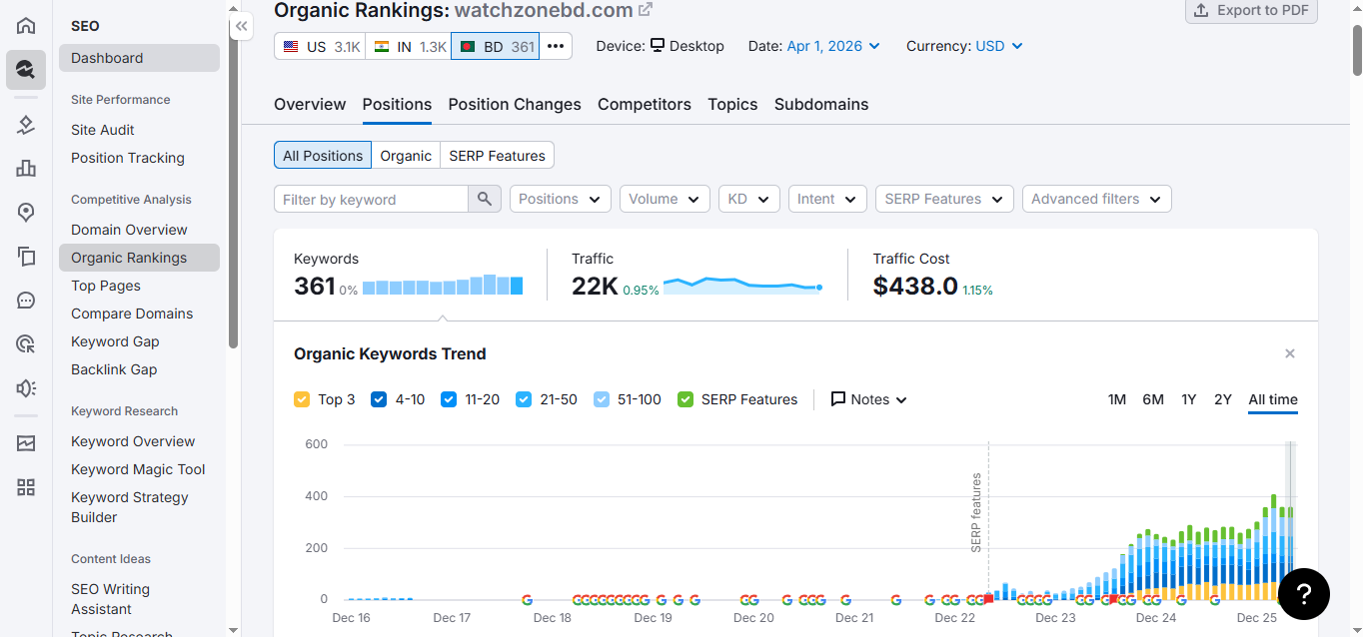Focus the Filter by keyword input field
Screen dimensions: 1363x637
pos(371,199)
